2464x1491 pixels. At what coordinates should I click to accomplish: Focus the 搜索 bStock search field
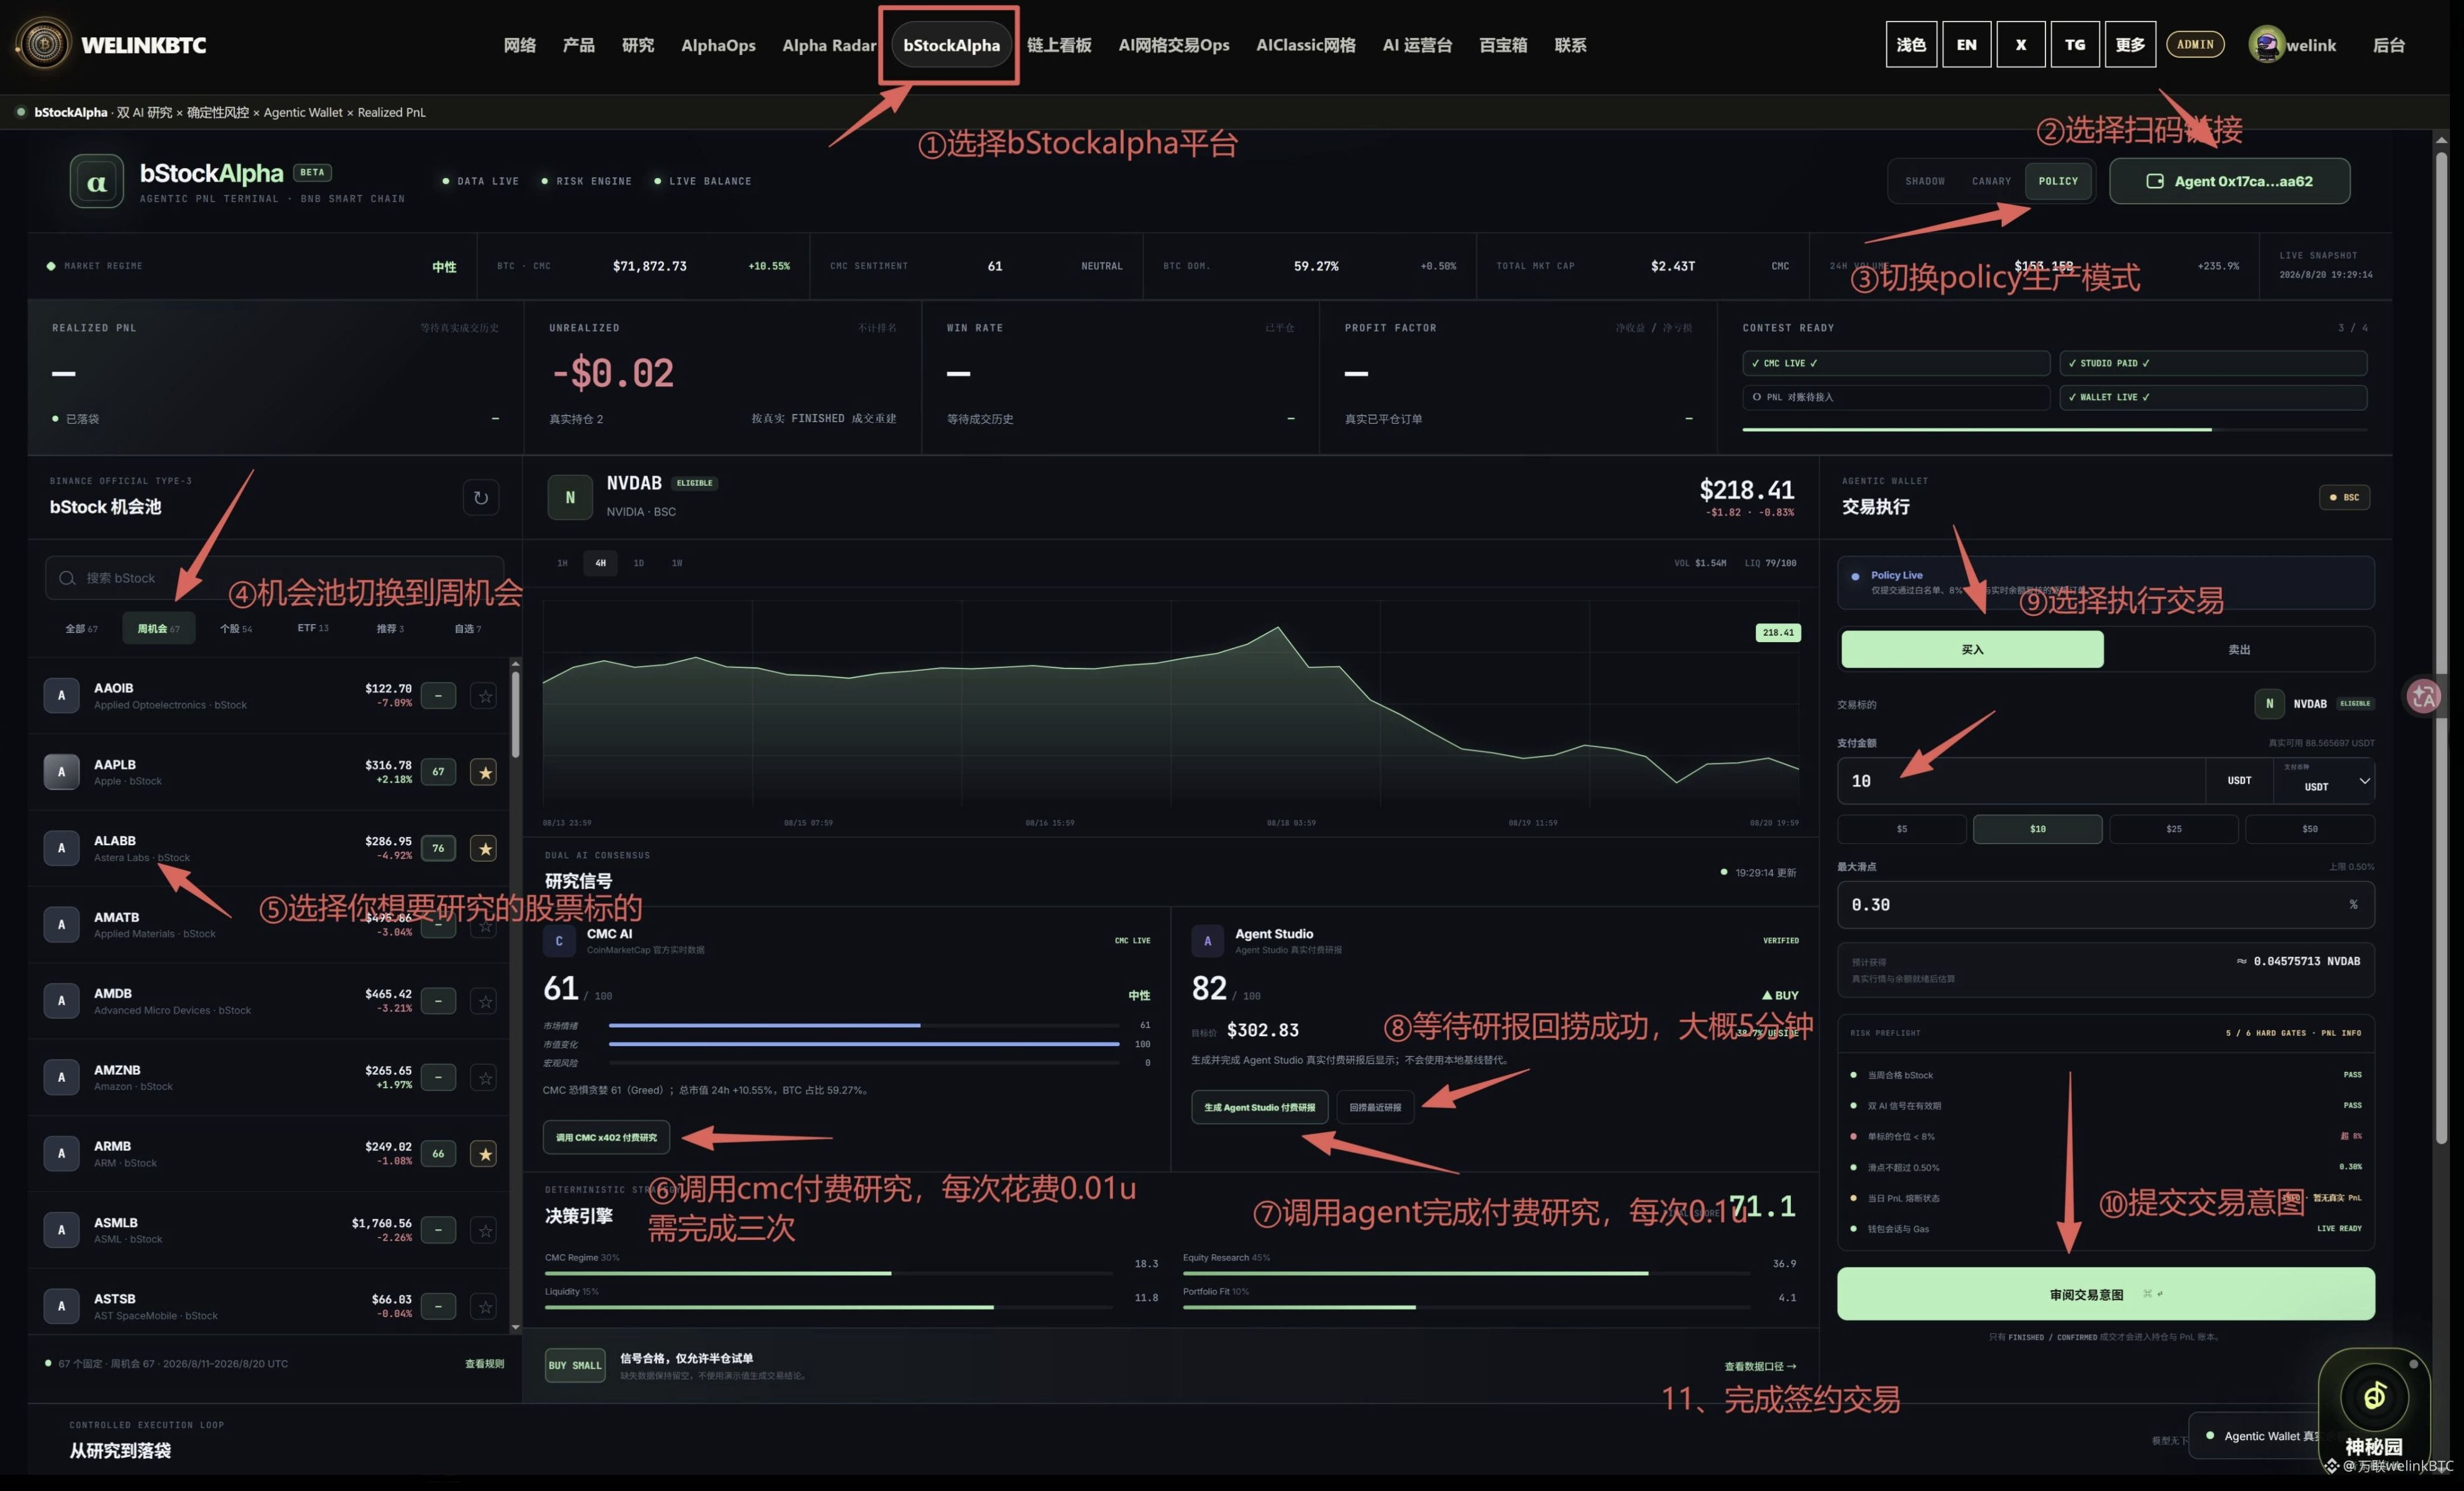pyautogui.click(x=274, y=578)
